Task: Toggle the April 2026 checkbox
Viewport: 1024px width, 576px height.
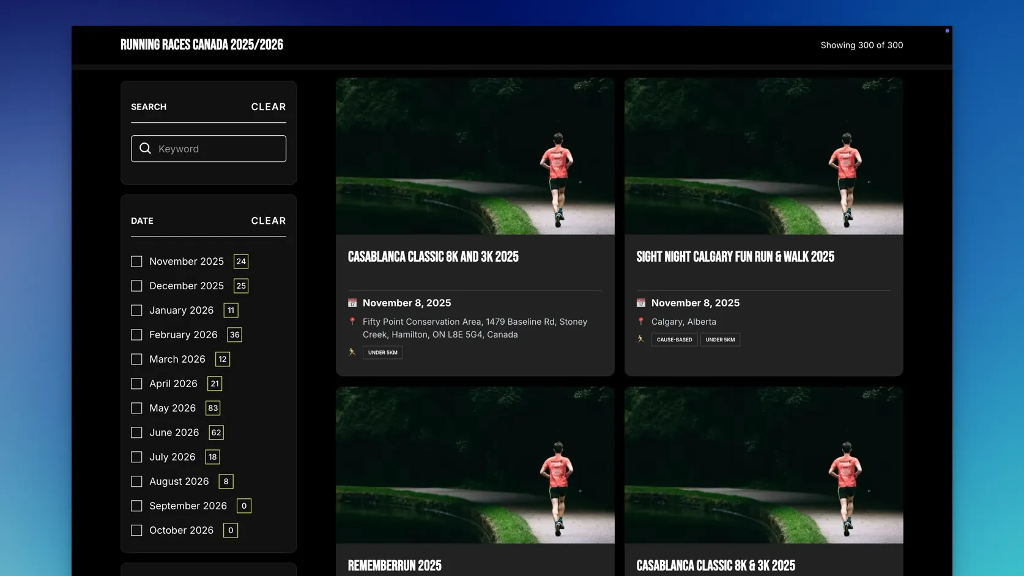Action: pos(136,383)
